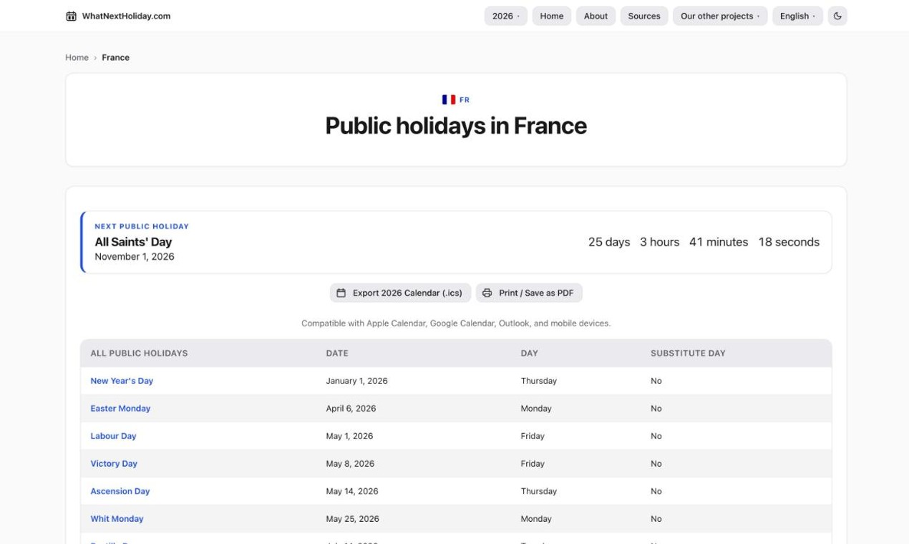The height and width of the screenshot is (544, 909).
Task: Open the Whit Monday link
Action: (x=117, y=519)
